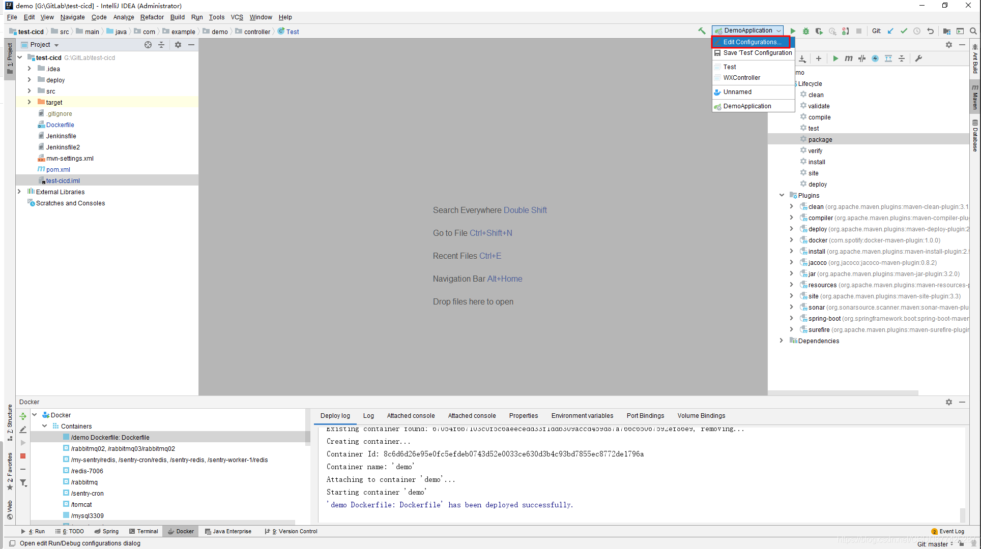Collapse the Containers node in Docker tree
This screenshot has height=549, width=981.
44,426
